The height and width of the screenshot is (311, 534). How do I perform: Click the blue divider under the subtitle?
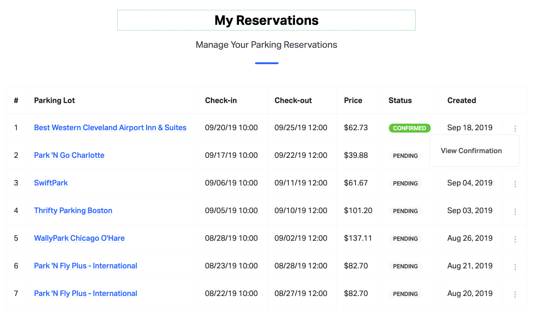[x=267, y=62]
